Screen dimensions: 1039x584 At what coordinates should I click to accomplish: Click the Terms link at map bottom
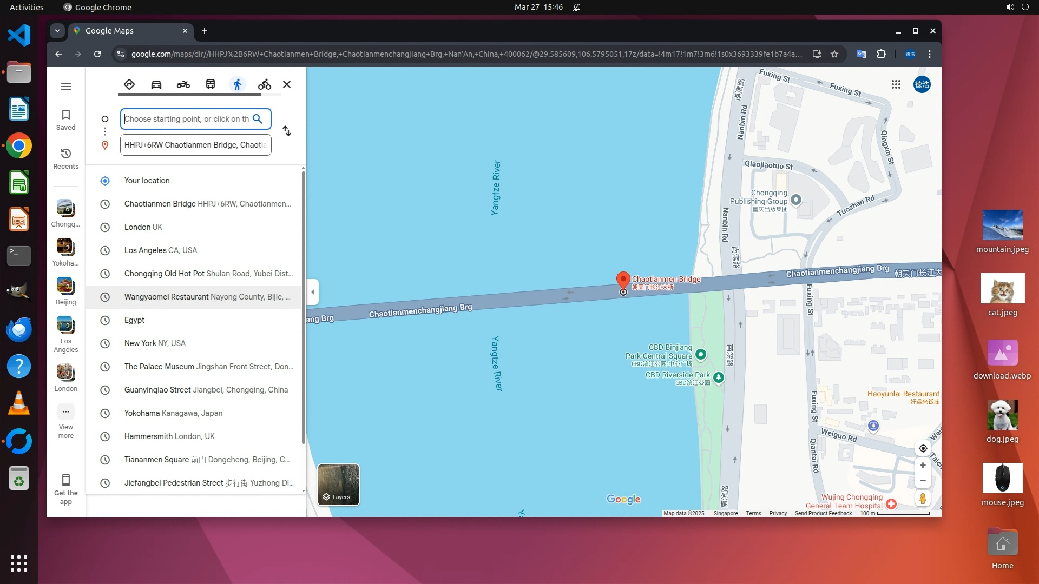pyautogui.click(x=753, y=513)
